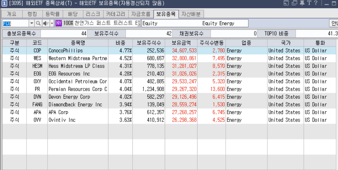Click the total holdings count value 44
The height and width of the screenshot is (170, 338).
(64, 33)
